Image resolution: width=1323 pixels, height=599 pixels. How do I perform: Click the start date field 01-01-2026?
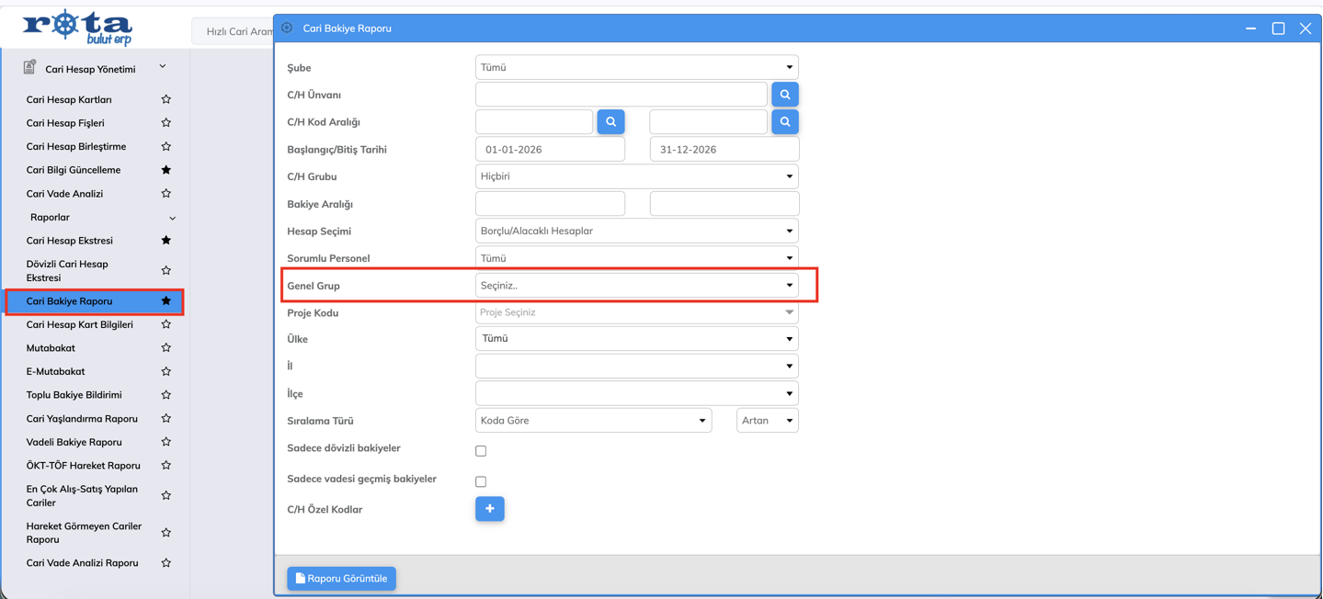point(550,150)
